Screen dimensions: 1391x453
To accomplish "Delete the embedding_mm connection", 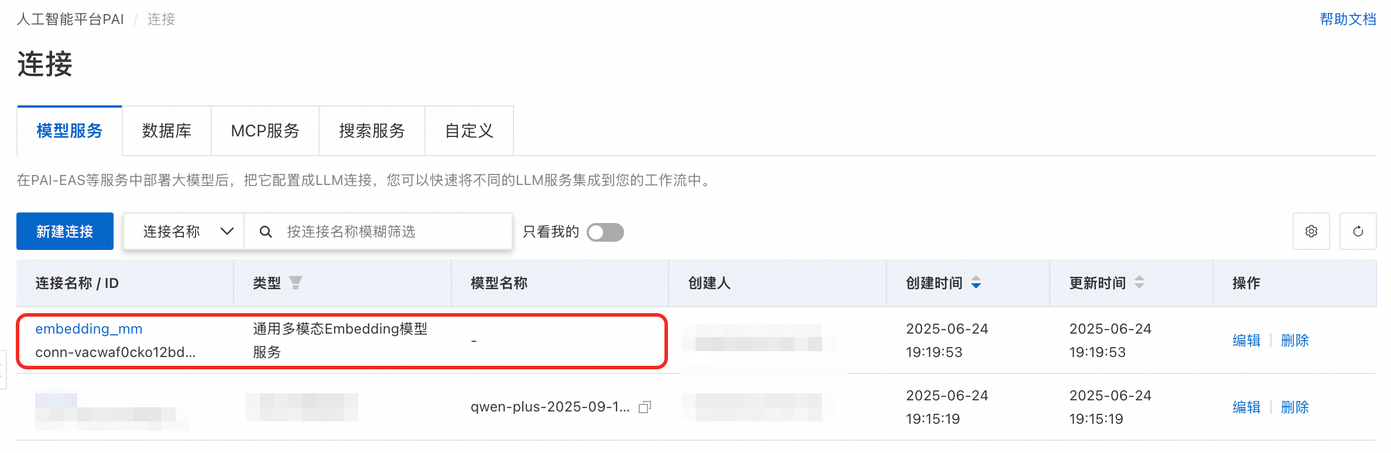I will [x=1295, y=340].
